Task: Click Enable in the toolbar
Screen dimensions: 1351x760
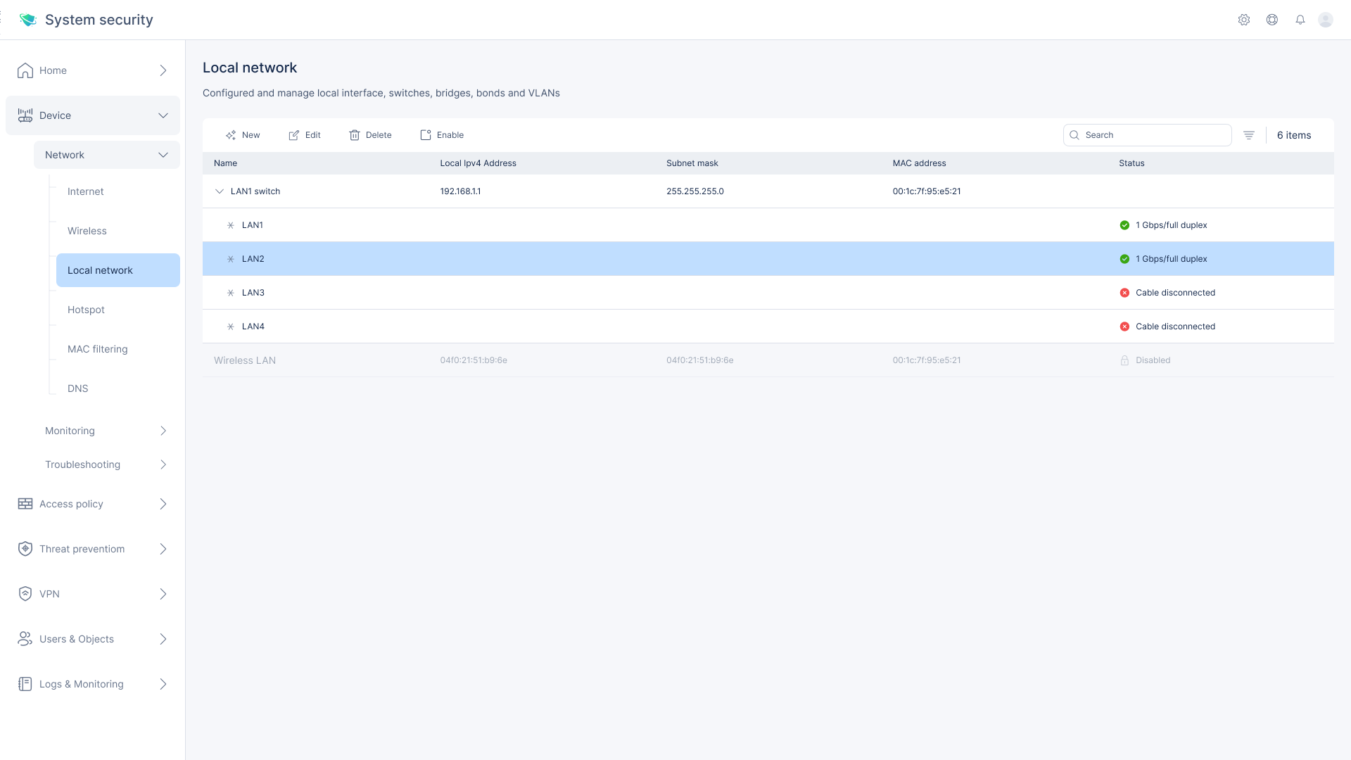Action: pyautogui.click(x=442, y=135)
